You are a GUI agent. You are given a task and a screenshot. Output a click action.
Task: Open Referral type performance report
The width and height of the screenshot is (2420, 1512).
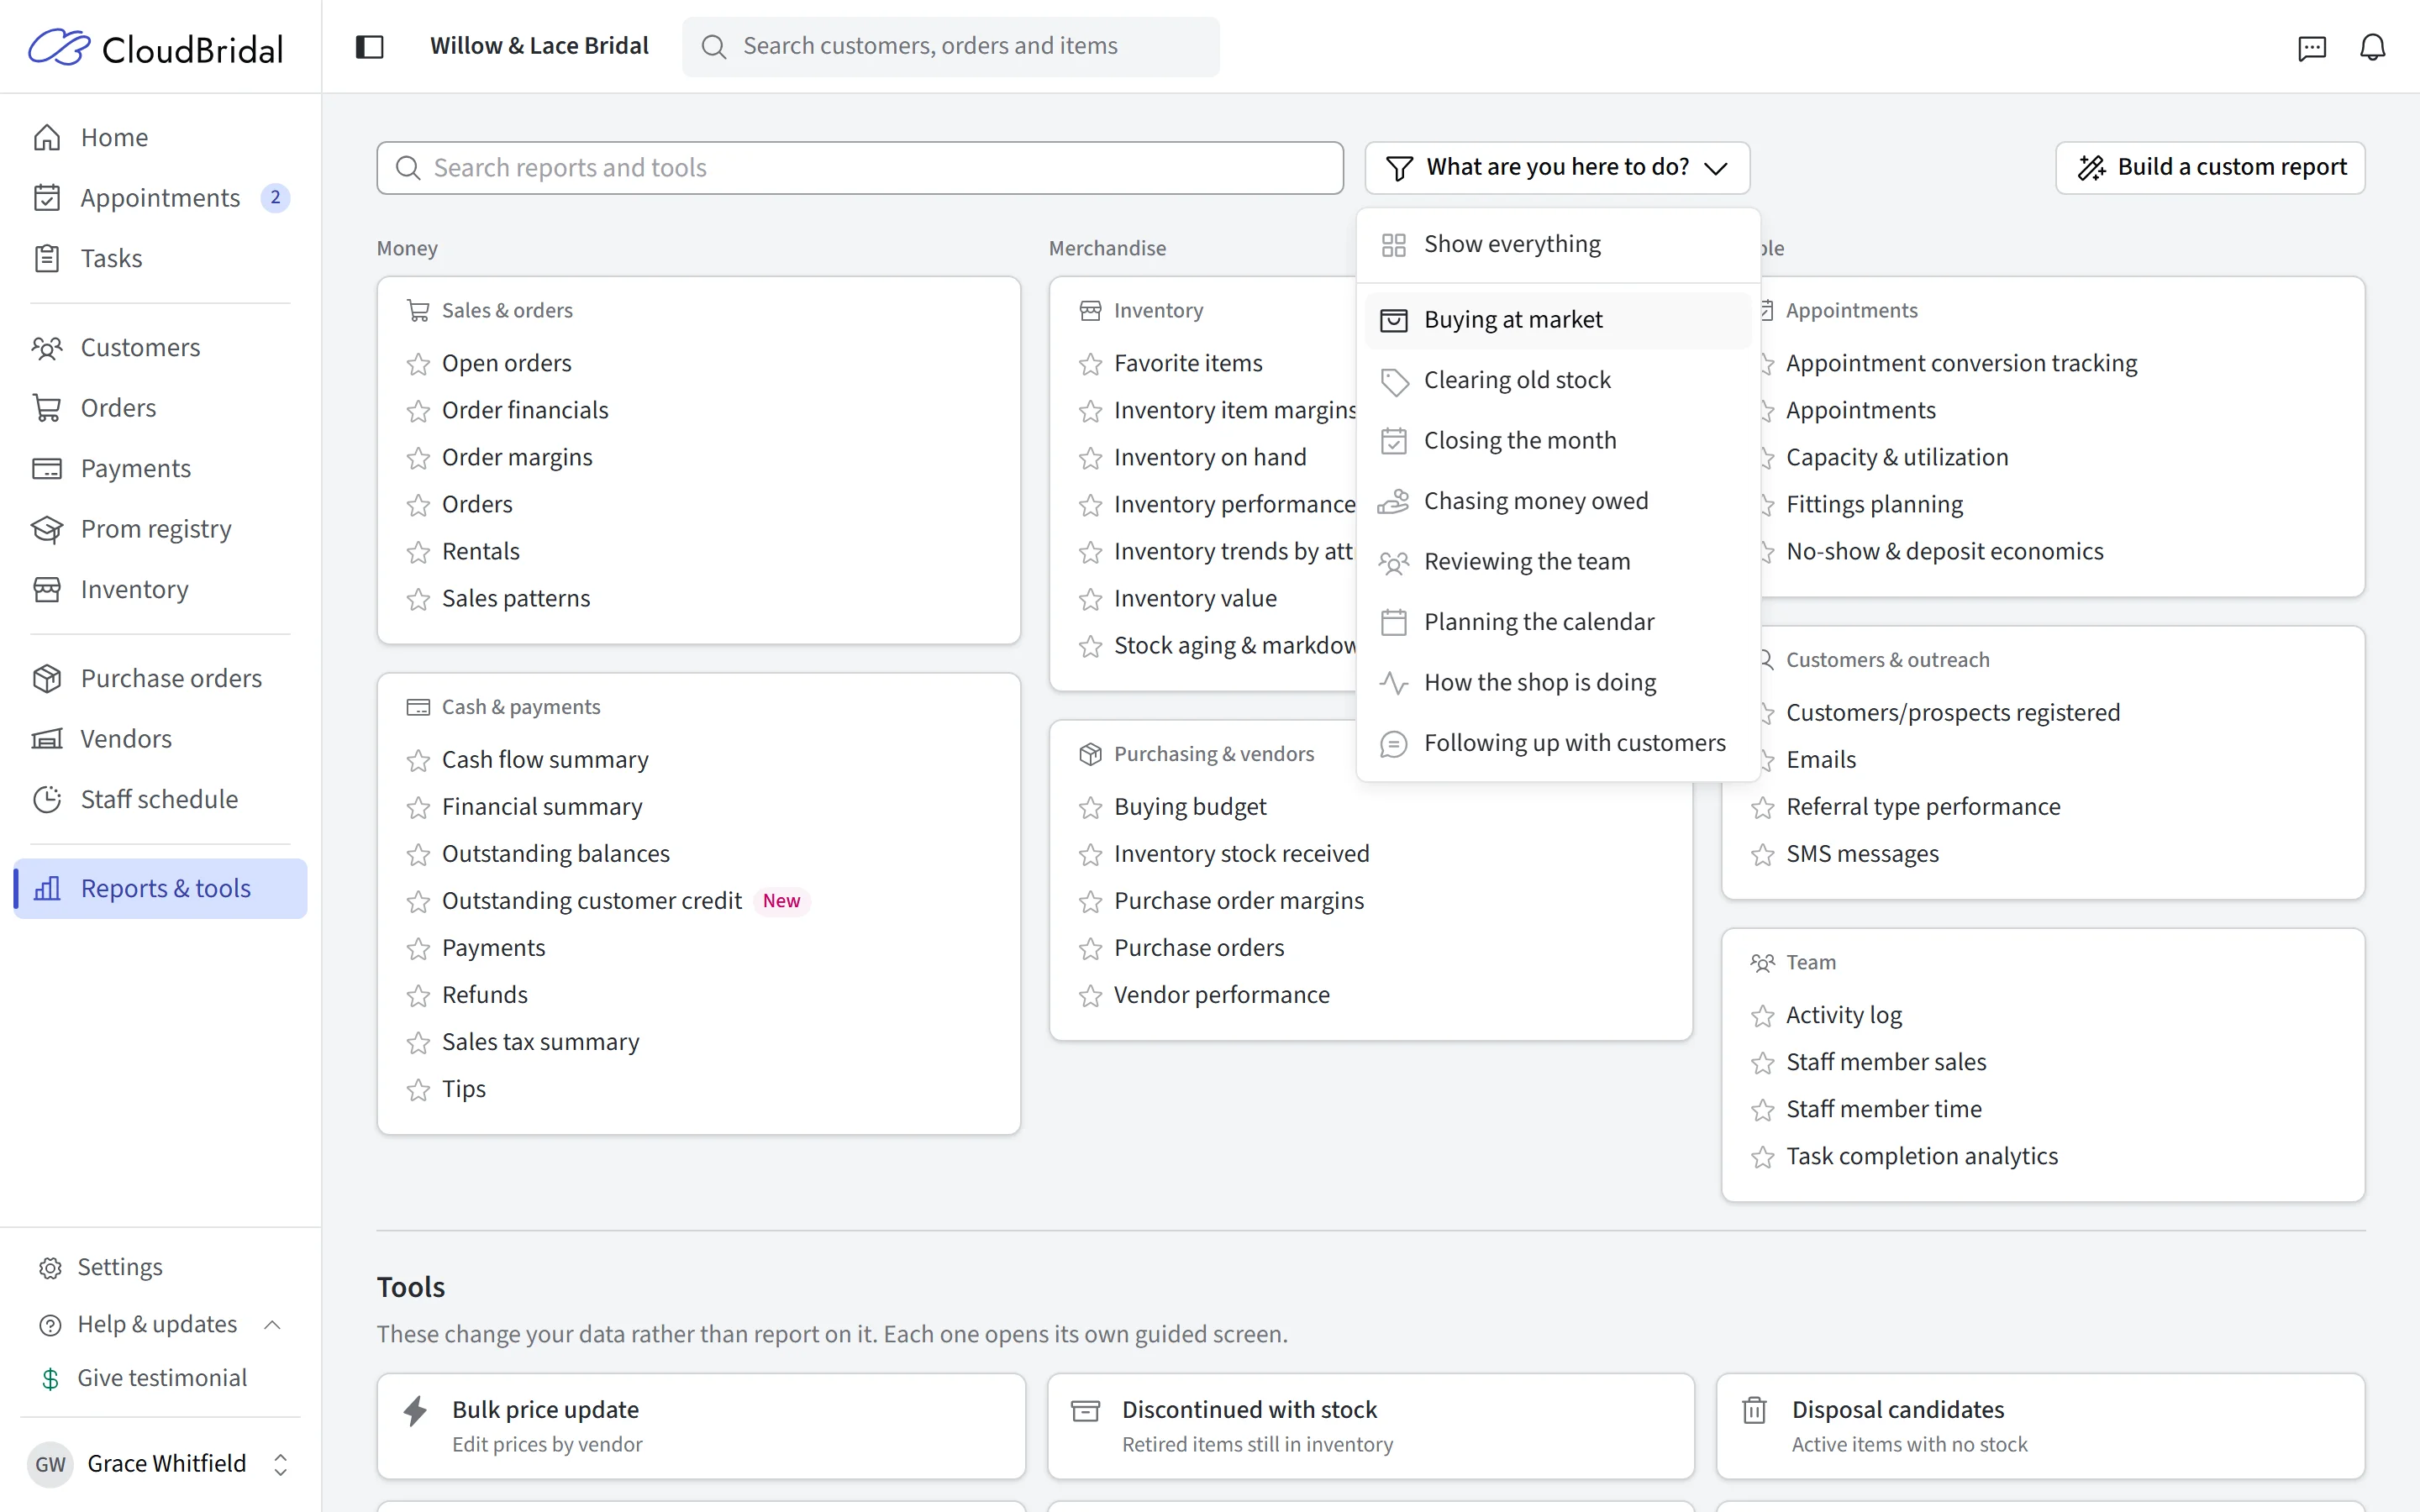click(1923, 807)
